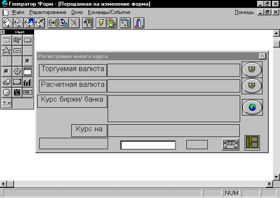280x198 pixels.
Task: Click the globe button beside Курс биржи/банка
Action: click(x=252, y=107)
